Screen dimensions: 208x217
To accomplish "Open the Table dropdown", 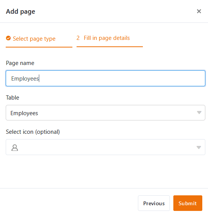I will pyautogui.click(x=106, y=112).
